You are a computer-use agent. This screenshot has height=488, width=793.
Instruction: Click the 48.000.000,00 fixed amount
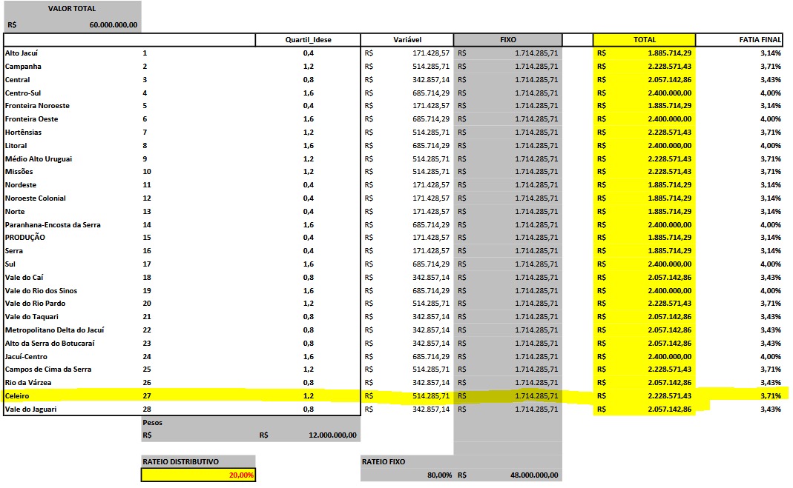coord(534,475)
